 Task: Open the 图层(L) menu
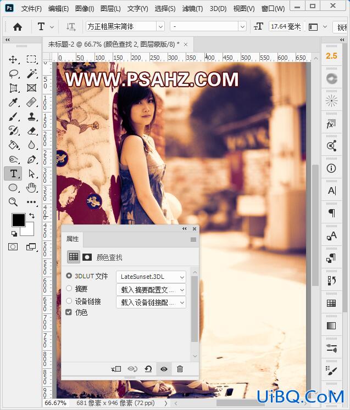coord(110,9)
